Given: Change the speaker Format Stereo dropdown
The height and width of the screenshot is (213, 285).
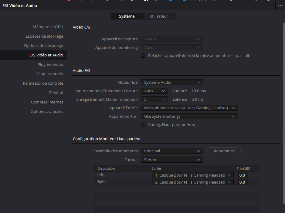Looking at the screenshot, I should pyautogui.click(x=172, y=160).
